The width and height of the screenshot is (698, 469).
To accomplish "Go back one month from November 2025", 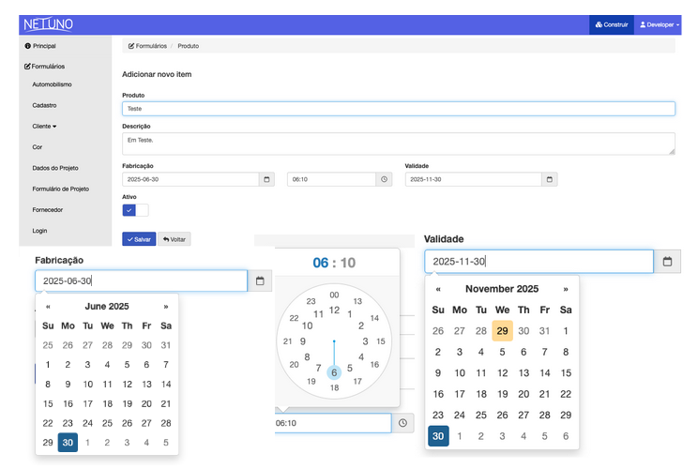I will click(437, 289).
